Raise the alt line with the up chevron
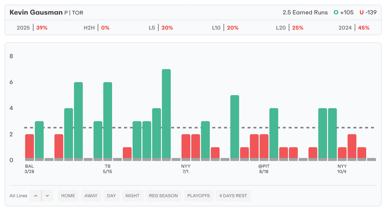 (x=36, y=196)
